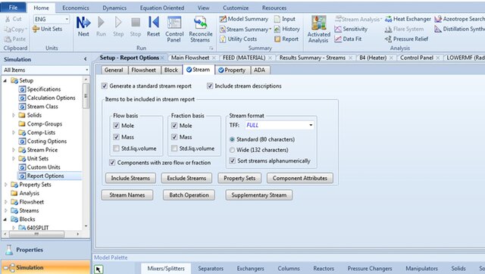
Task: Click the Azeotrope Search icon
Action: [x=438, y=19]
